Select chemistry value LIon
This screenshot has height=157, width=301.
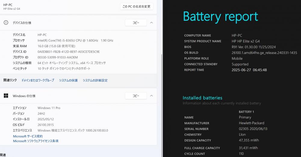[242, 134]
